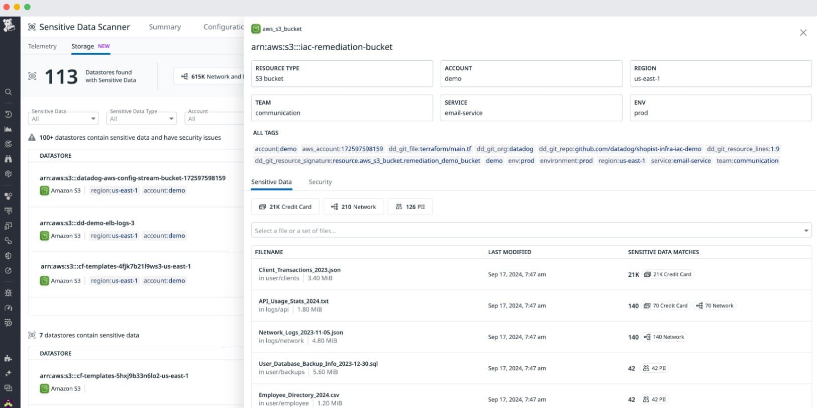The image size is (817, 408).
Task: Click the scanner icon next to Sensitive Data Scanner title
Action: coord(32,27)
